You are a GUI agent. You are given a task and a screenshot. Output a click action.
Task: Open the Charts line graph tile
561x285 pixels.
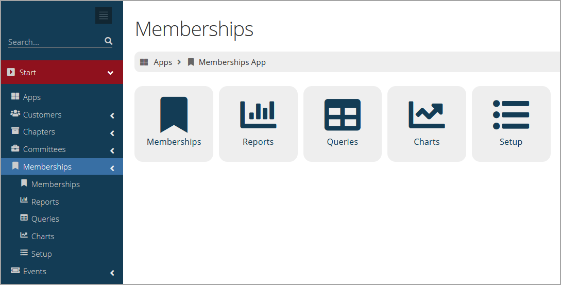427,124
